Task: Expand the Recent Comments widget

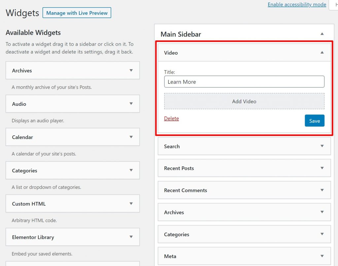Action: coord(322,190)
